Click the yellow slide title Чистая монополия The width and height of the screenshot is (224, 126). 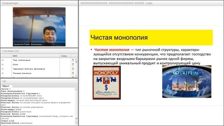pos(151,37)
